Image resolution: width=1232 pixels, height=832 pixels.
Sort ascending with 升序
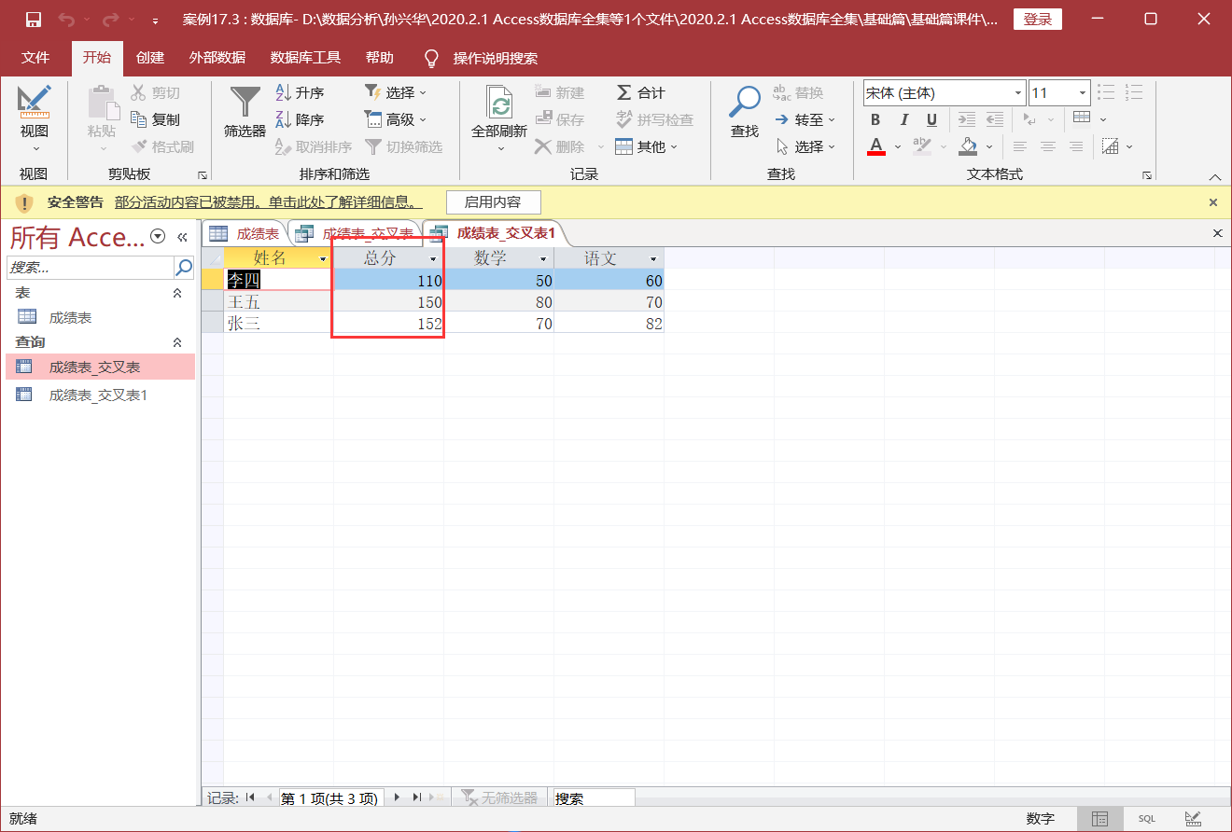tap(301, 92)
